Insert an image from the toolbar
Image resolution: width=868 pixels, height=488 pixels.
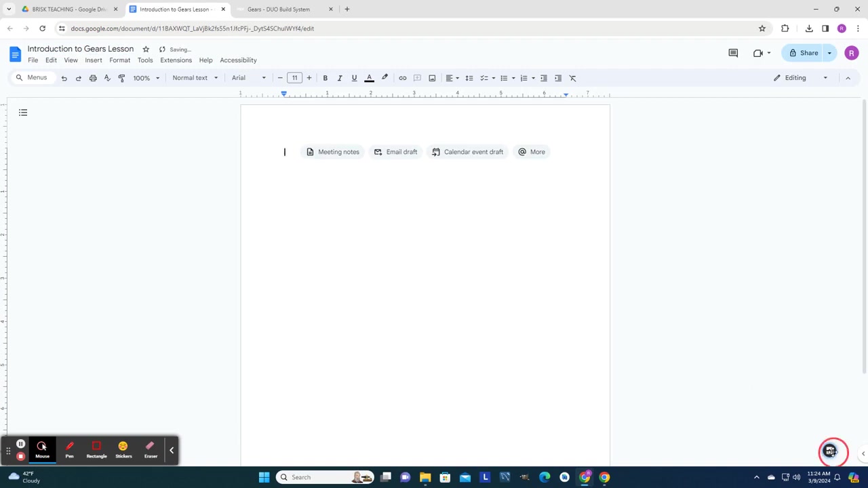pyautogui.click(x=432, y=78)
